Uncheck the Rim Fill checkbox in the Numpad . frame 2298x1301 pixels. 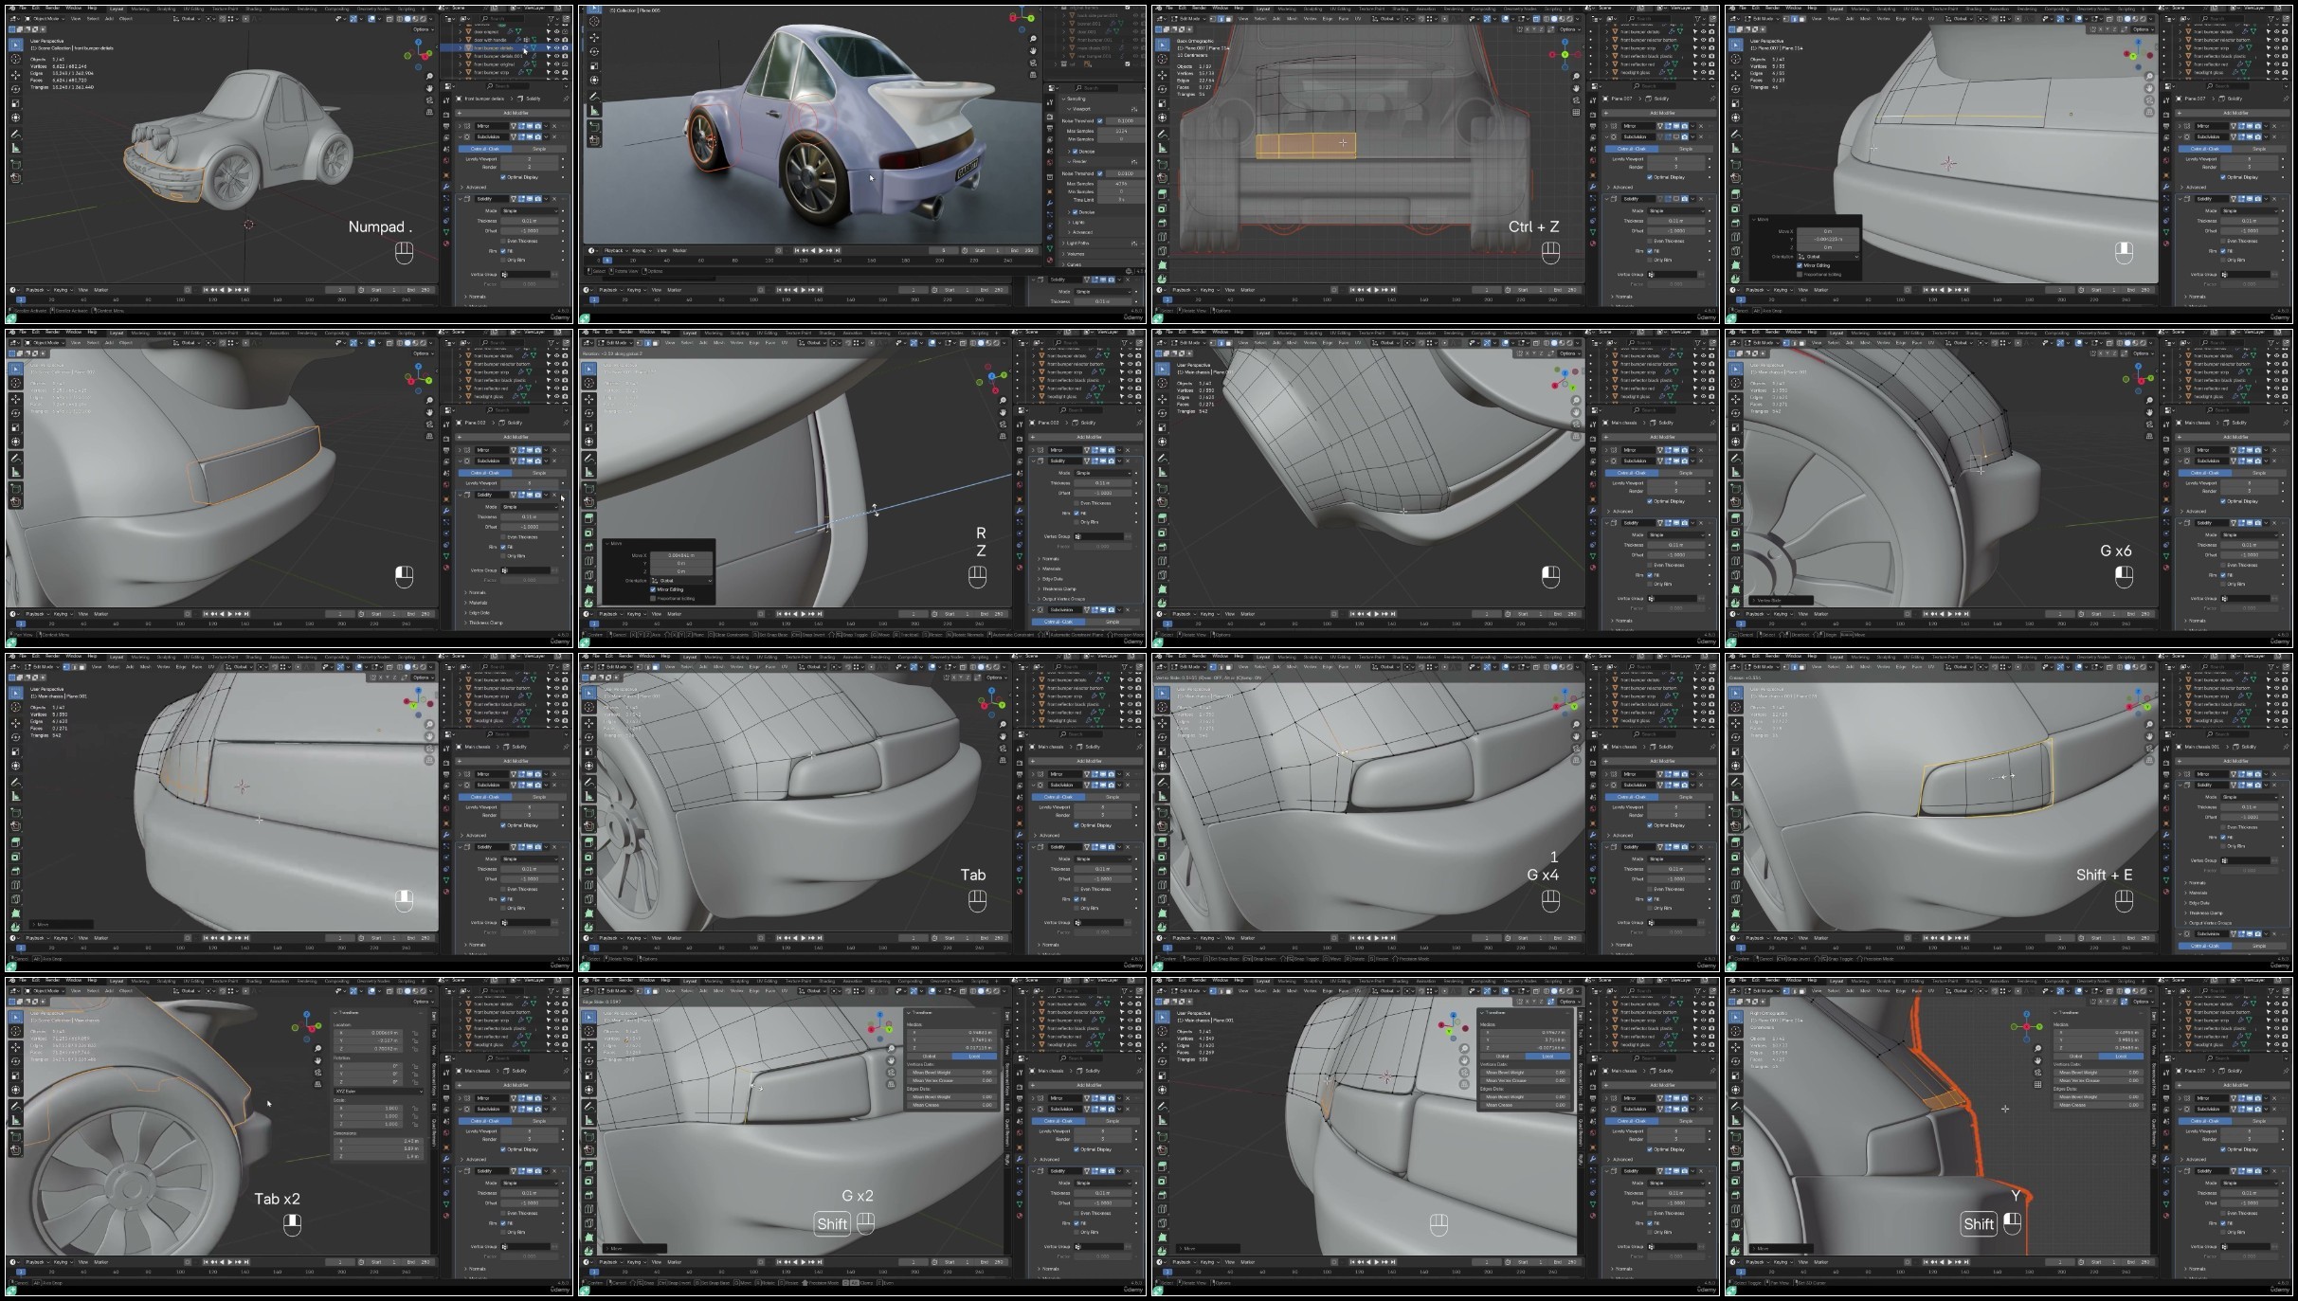pyautogui.click(x=503, y=251)
